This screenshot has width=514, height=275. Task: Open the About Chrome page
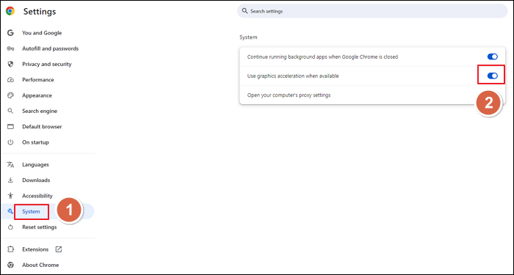tap(40, 265)
